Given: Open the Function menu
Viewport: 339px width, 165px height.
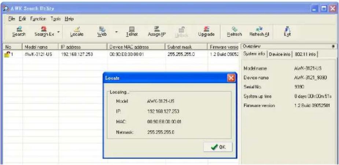Looking at the screenshot, I should point(38,19).
